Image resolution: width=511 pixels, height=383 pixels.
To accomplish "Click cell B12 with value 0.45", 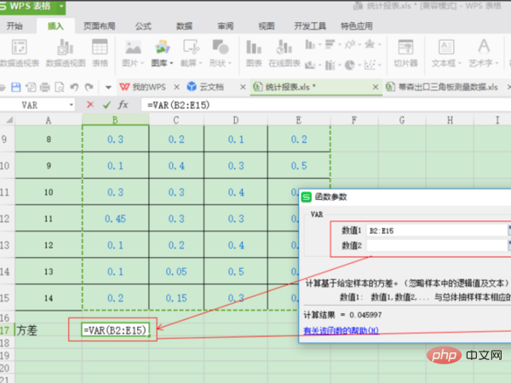I will pos(115,219).
